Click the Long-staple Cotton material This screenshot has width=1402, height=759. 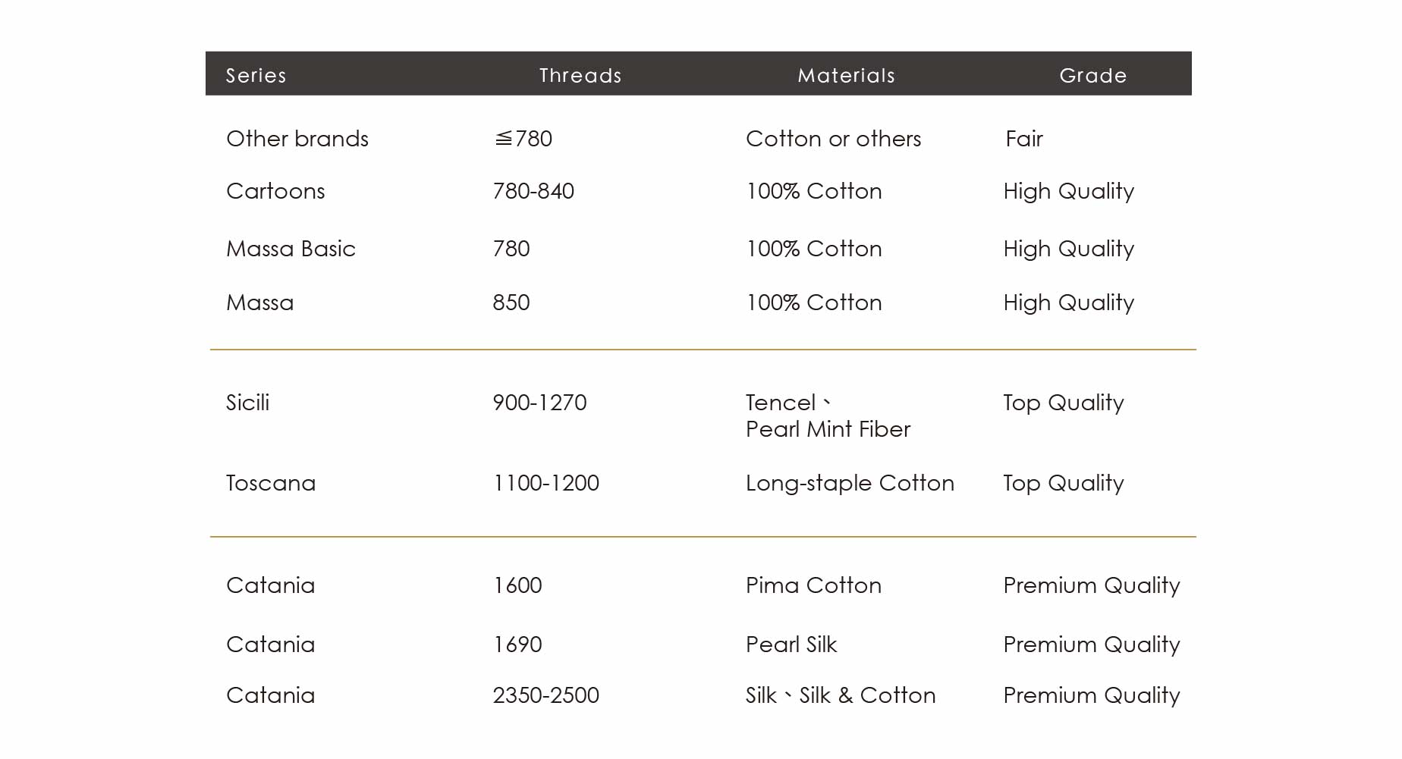click(x=850, y=484)
